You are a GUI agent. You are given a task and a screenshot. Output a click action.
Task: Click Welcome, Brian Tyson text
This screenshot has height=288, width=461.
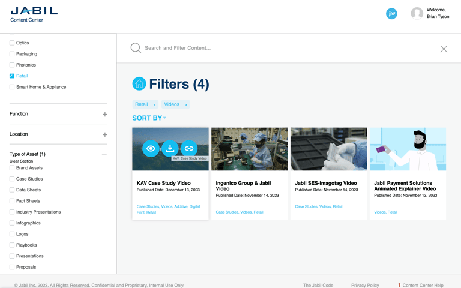pyautogui.click(x=438, y=13)
